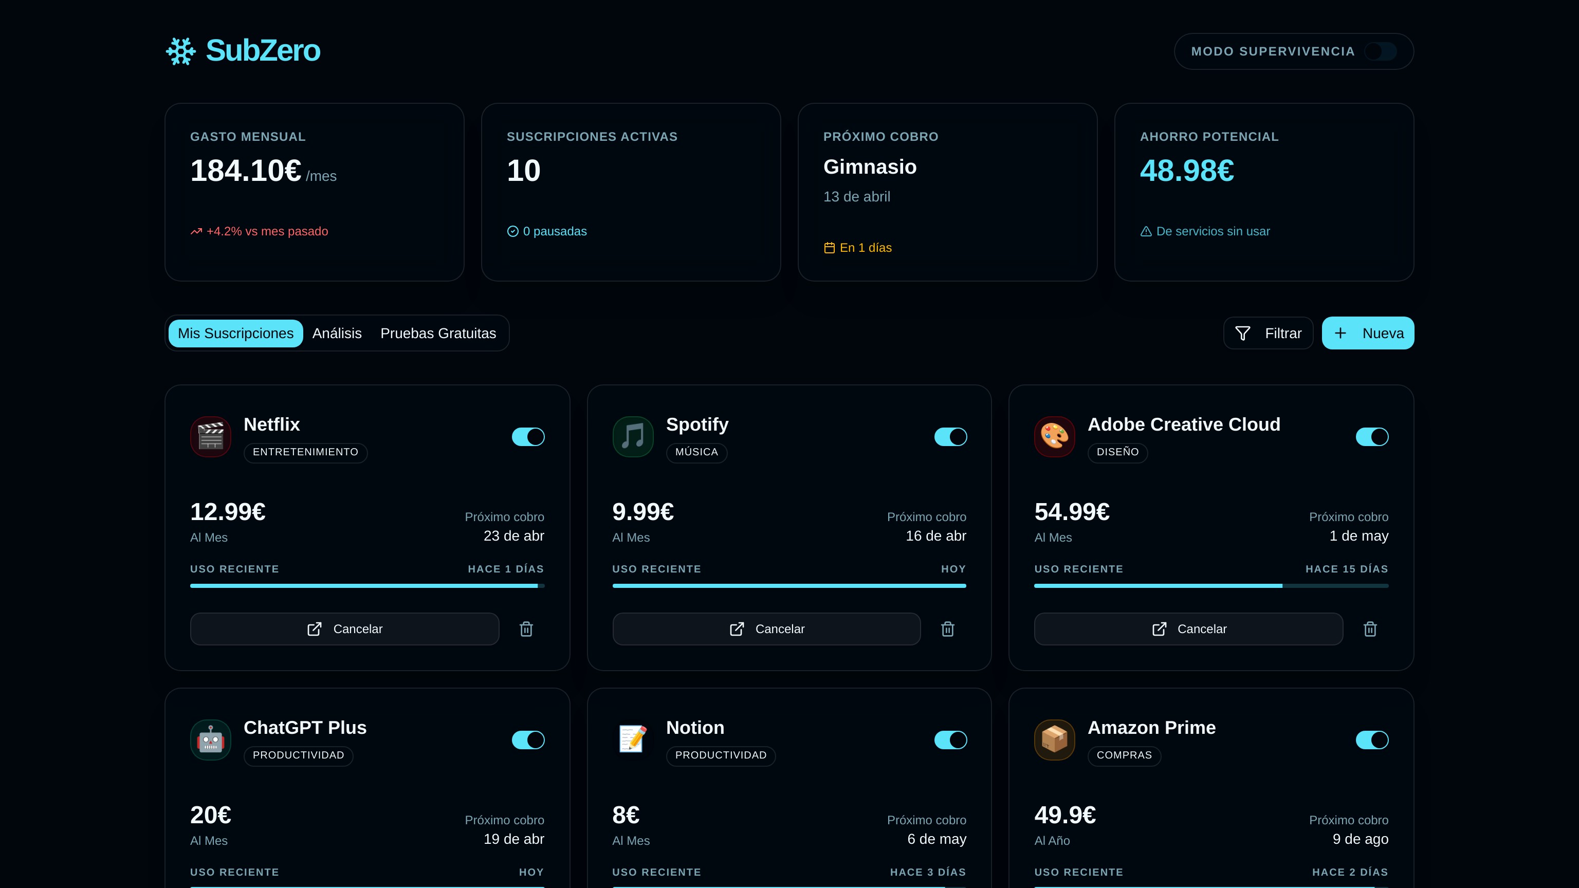This screenshot has width=1579, height=888.
Task: Add a subscription with Nueva button
Action: 1368,334
